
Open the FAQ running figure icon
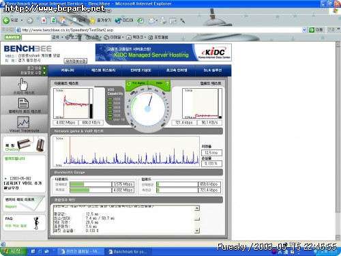coord(36,223)
